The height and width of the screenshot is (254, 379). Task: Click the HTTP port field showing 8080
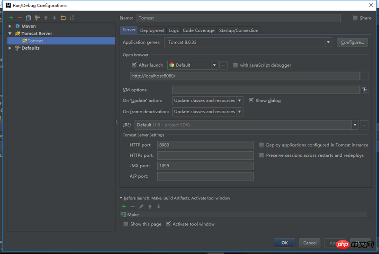click(206, 145)
